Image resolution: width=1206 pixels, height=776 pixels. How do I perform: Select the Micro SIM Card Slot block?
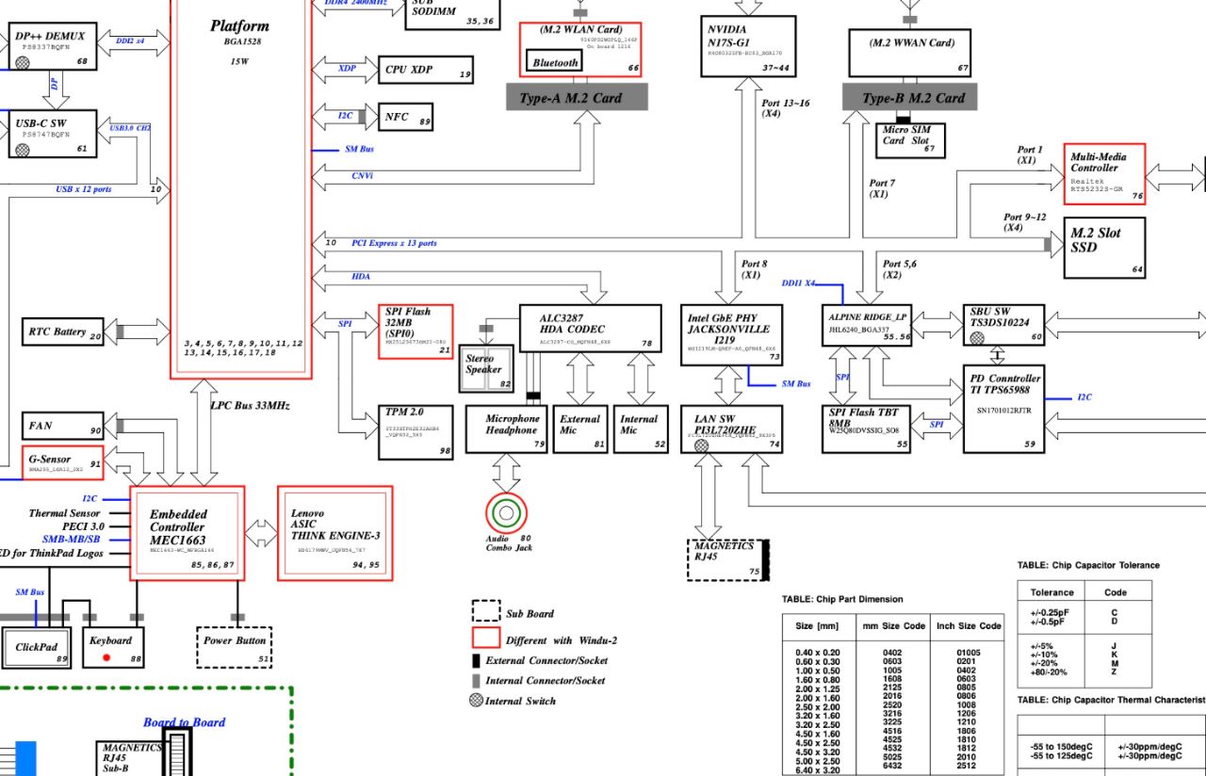click(x=910, y=140)
